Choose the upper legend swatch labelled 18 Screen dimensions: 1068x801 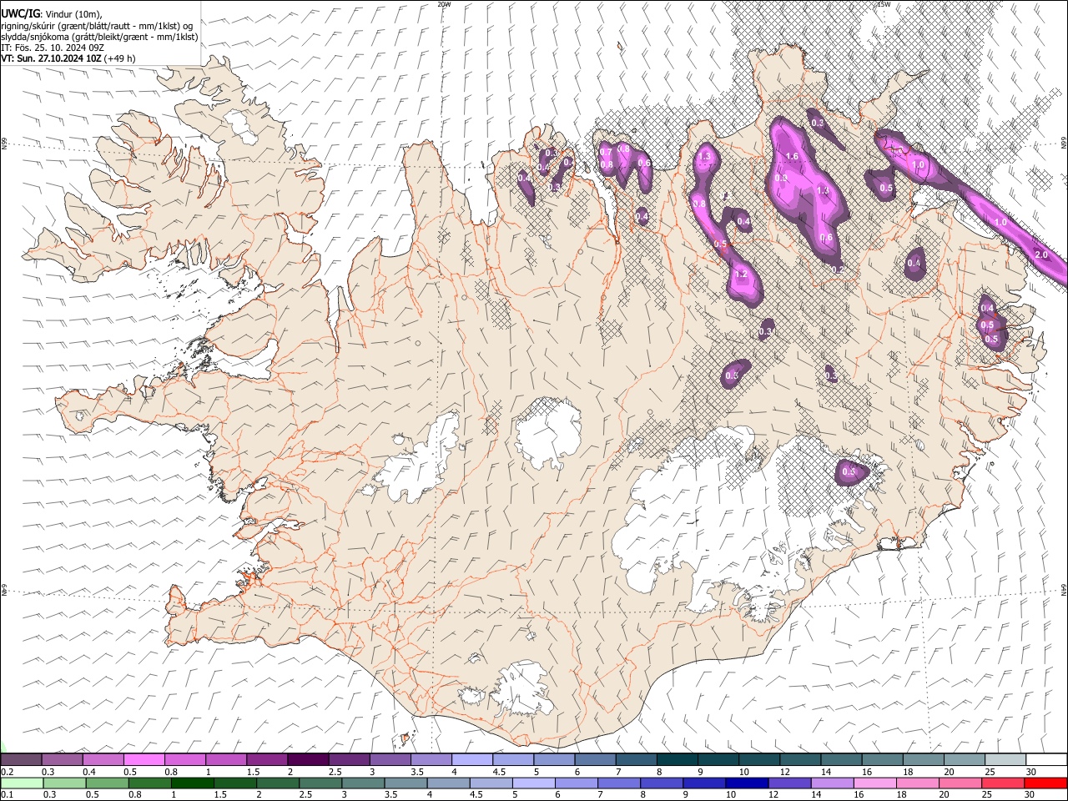[x=923, y=760]
